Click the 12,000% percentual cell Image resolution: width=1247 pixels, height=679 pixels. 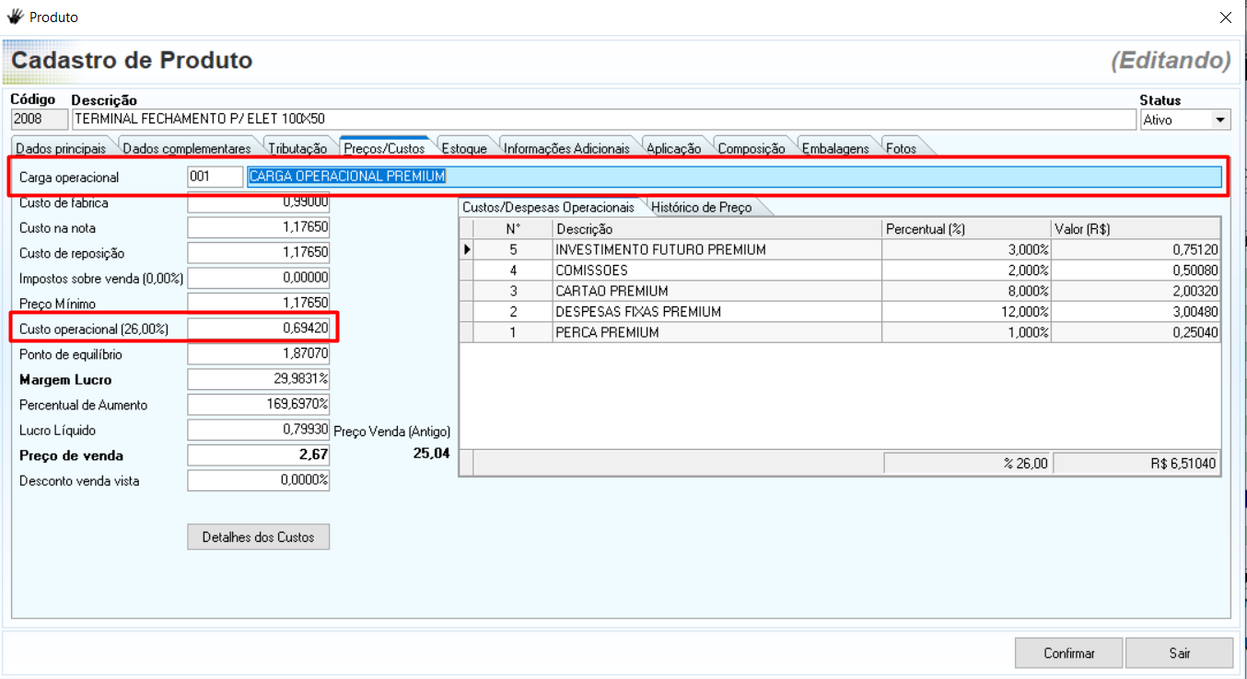(966, 312)
